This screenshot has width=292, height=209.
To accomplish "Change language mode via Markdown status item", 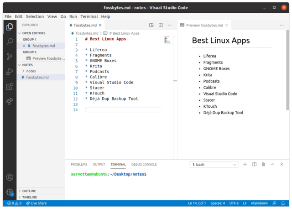I will pos(259,203).
